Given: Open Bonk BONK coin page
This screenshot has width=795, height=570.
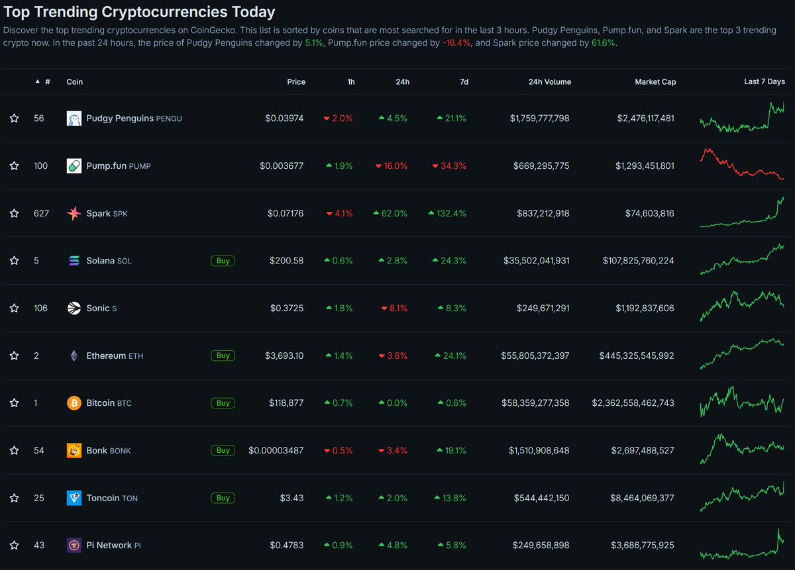Looking at the screenshot, I should click(x=109, y=450).
